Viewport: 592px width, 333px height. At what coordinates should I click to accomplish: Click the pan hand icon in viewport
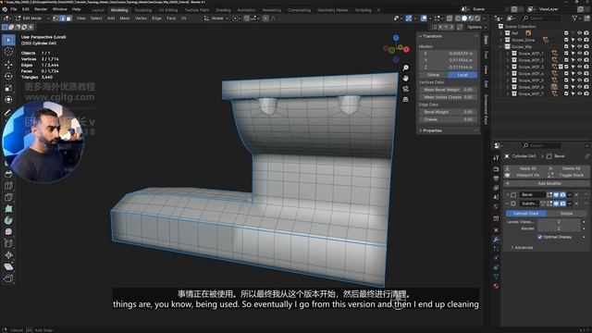pos(405,78)
